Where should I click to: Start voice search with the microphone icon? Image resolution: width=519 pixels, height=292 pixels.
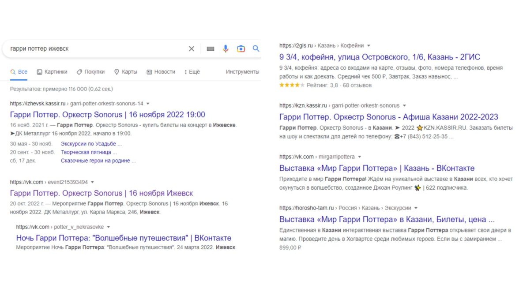pos(226,49)
